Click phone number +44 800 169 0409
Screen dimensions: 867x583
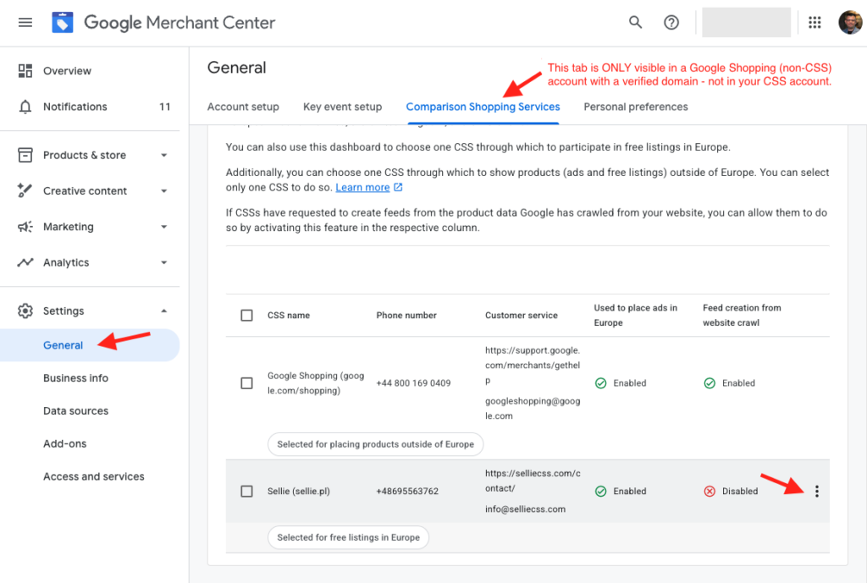tap(413, 383)
